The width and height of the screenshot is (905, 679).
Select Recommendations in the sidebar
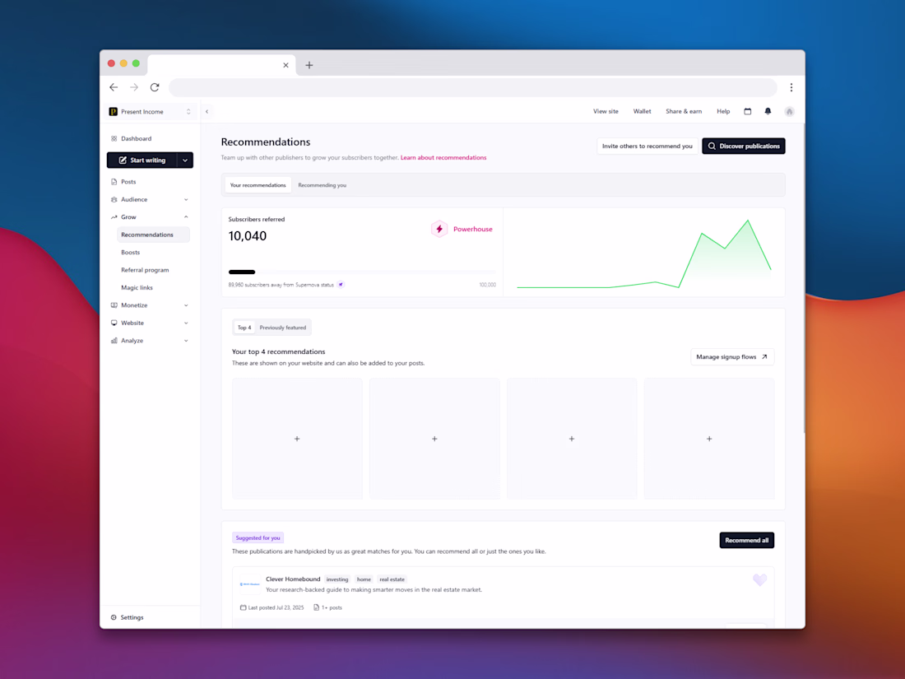pos(153,235)
